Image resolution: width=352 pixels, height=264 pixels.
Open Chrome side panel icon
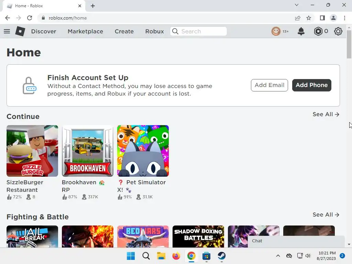coord(322,18)
